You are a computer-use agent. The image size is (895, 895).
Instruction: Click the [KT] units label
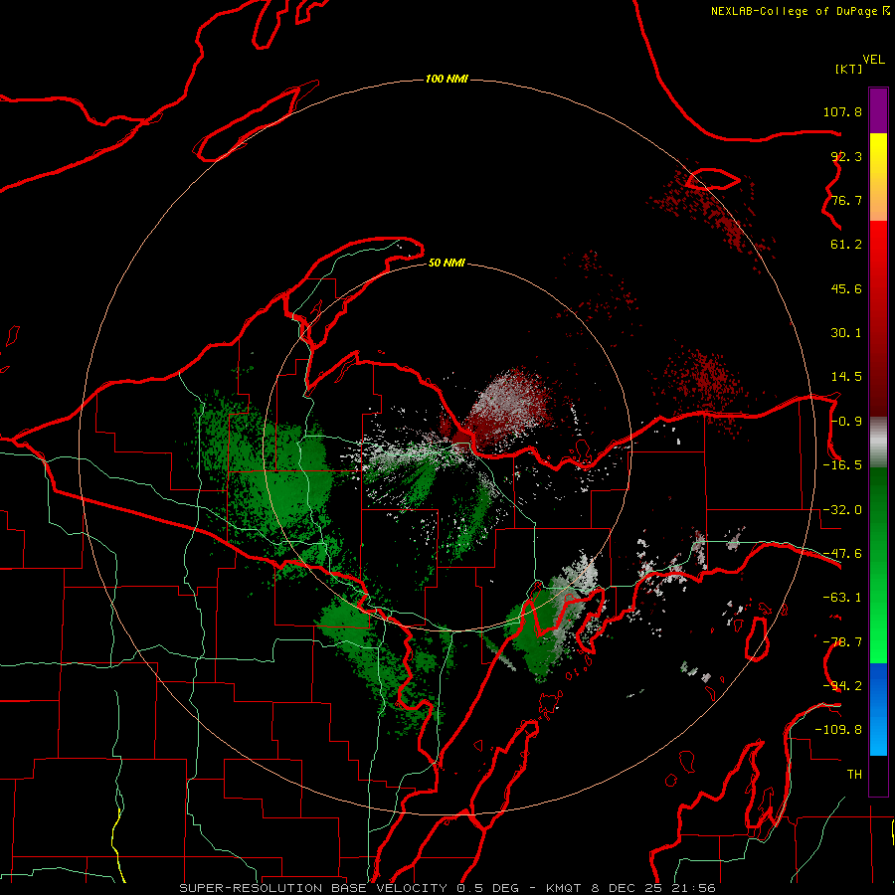[848, 69]
